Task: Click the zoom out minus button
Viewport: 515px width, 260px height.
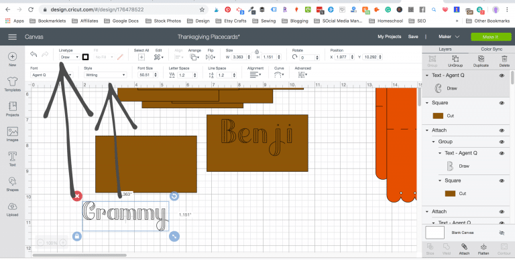Action: coord(40,243)
